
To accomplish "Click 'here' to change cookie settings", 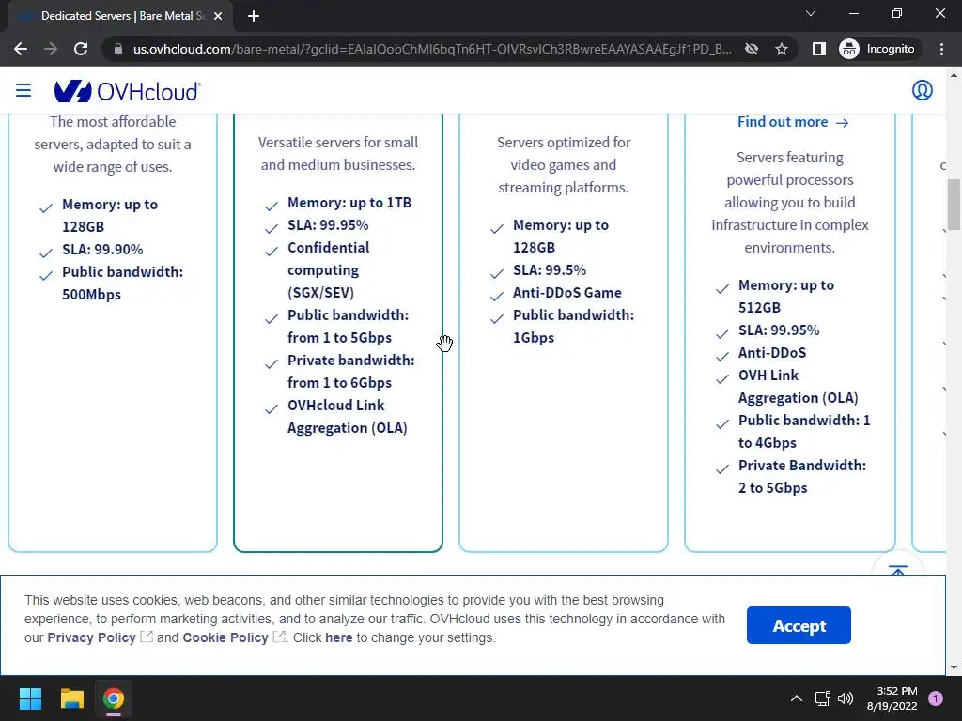I will [338, 637].
